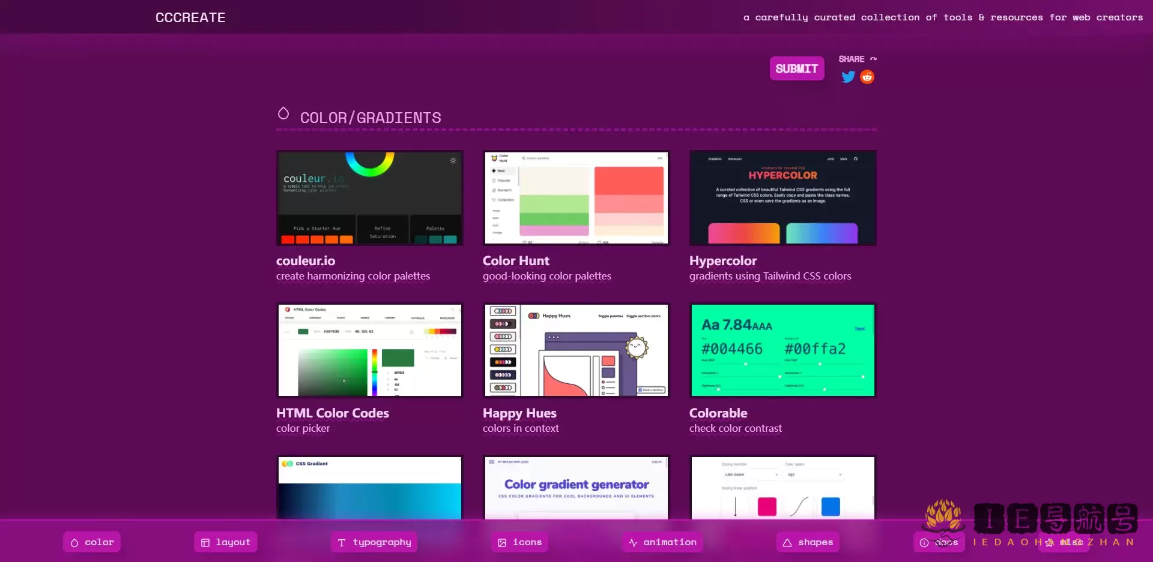Click the icons category picture icon
Screen dimensions: 1153x562
tap(502, 542)
